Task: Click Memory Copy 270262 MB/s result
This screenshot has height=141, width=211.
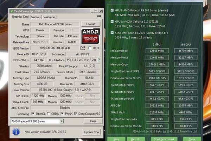Action: [157, 65]
